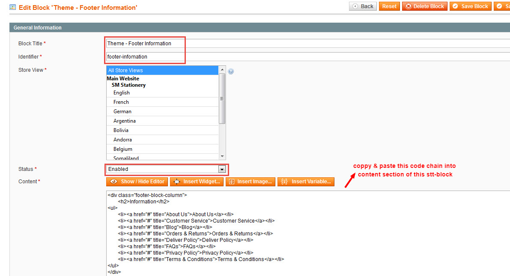Select All Store Views option

pyautogui.click(x=162, y=70)
